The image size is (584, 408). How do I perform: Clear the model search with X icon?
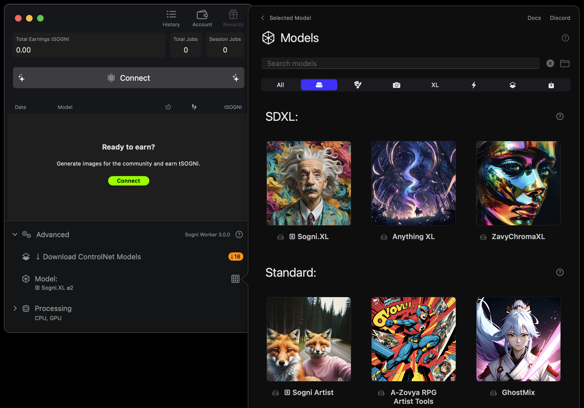click(x=550, y=64)
